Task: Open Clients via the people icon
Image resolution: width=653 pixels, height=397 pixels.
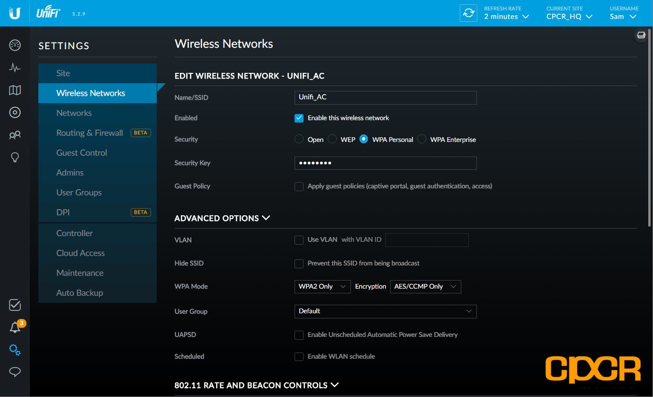Action: [x=15, y=135]
